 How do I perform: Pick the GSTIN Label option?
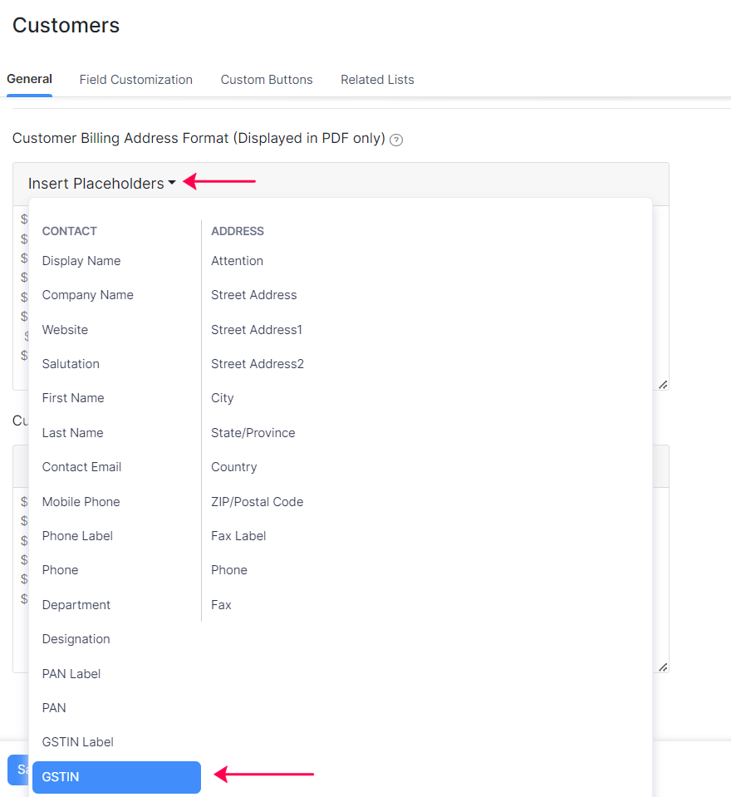pos(78,742)
